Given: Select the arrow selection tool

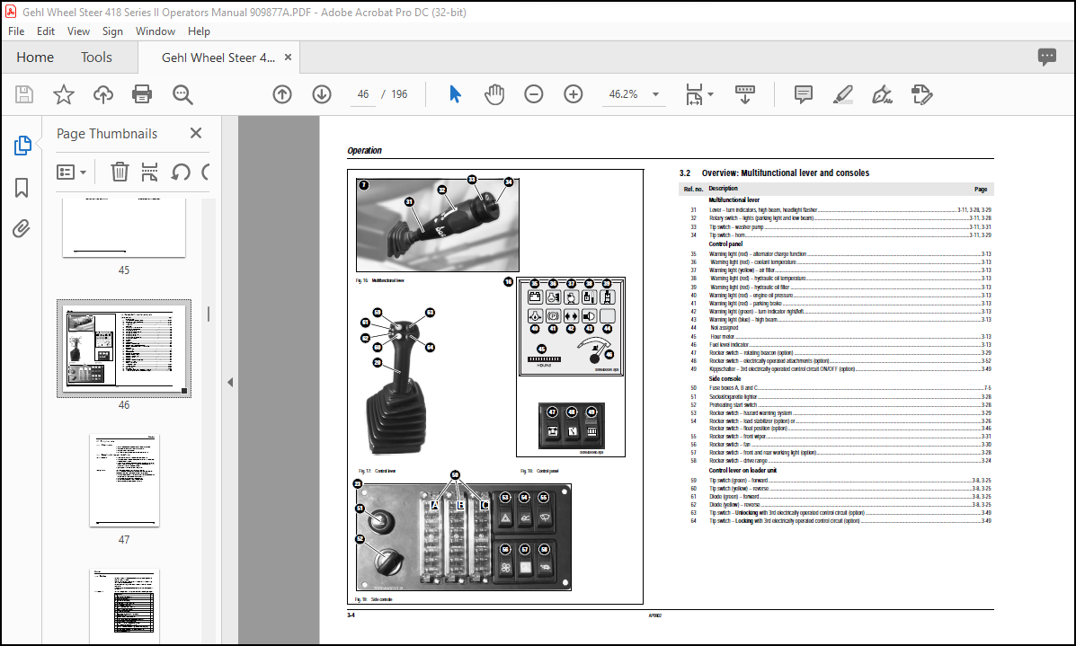Looking at the screenshot, I should tap(455, 94).
